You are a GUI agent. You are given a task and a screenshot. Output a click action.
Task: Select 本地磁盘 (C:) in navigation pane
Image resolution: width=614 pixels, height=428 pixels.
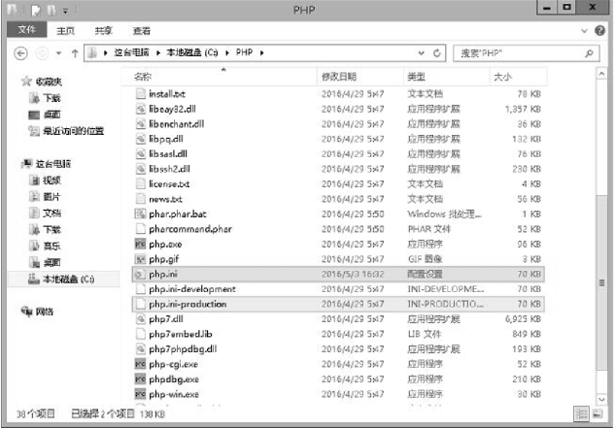pyautogui.click(x=69, y=279)
